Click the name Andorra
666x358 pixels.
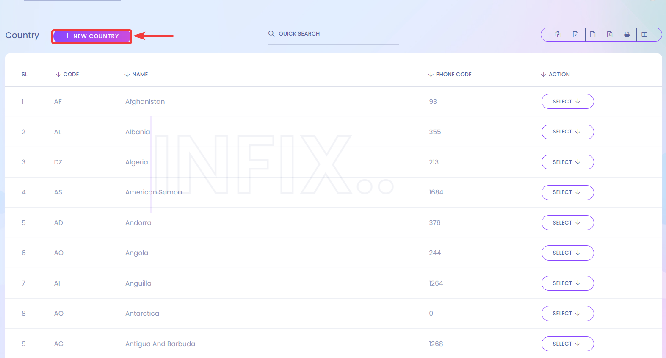138,223
